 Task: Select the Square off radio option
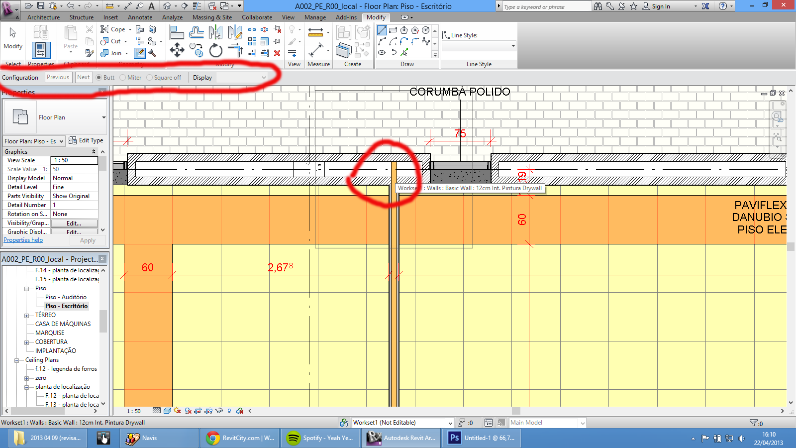150,78
